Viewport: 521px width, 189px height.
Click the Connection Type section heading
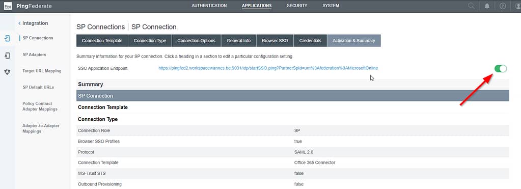pyautogui.click(x=98, y=119)
